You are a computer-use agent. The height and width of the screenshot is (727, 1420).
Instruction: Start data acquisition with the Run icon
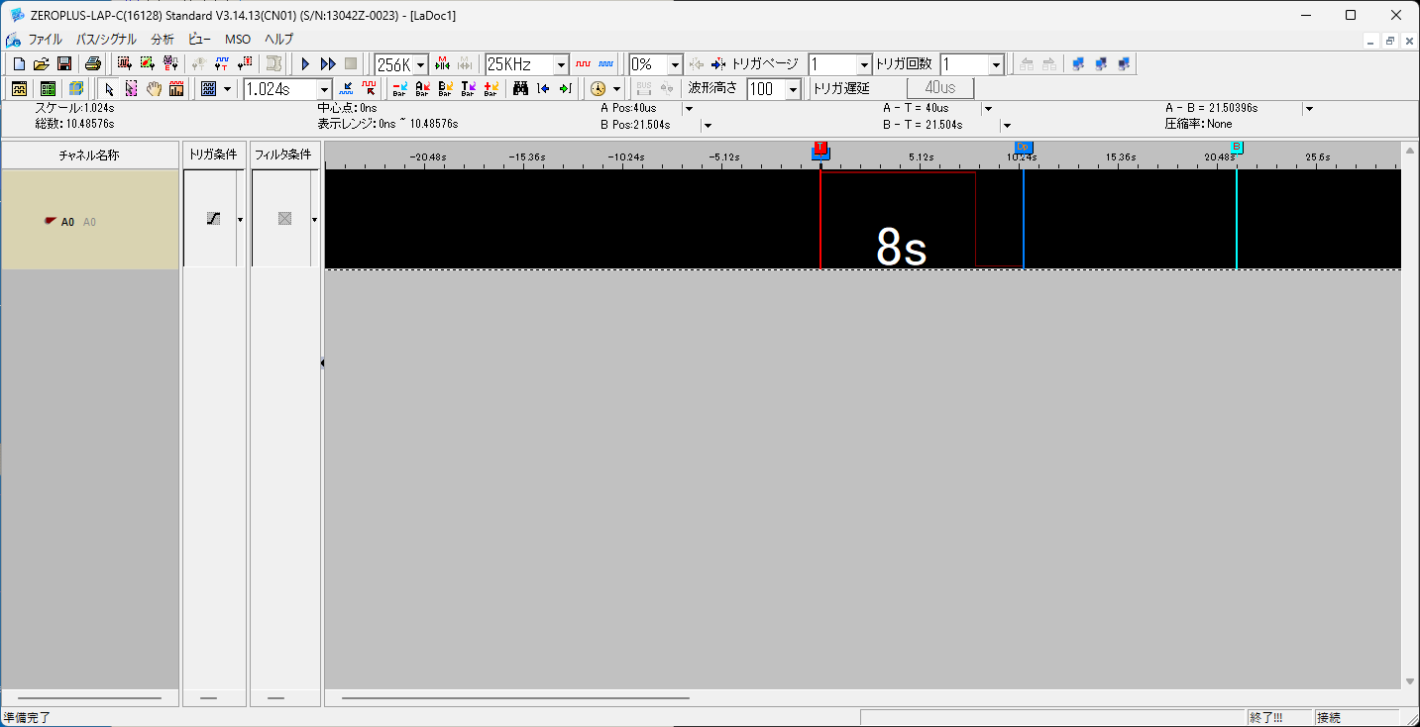coord(304,63)
